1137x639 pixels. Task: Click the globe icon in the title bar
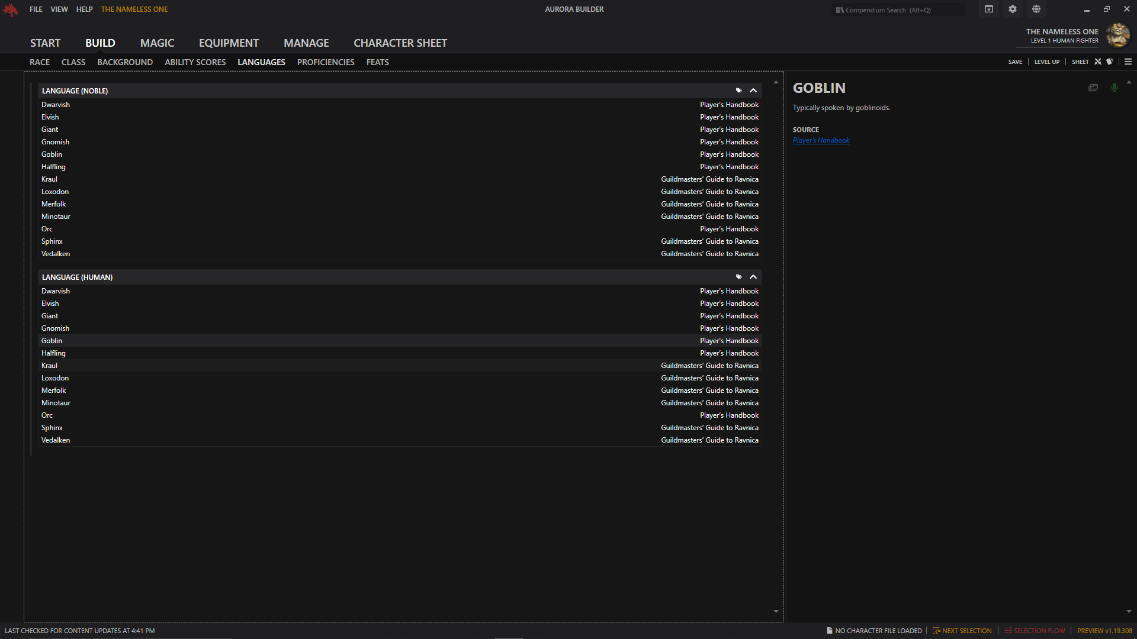[x=1036, y=9]
